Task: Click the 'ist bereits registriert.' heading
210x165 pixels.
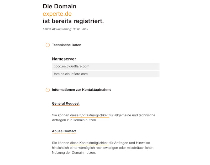Action: pyautogui.click(x=73, y=21)
